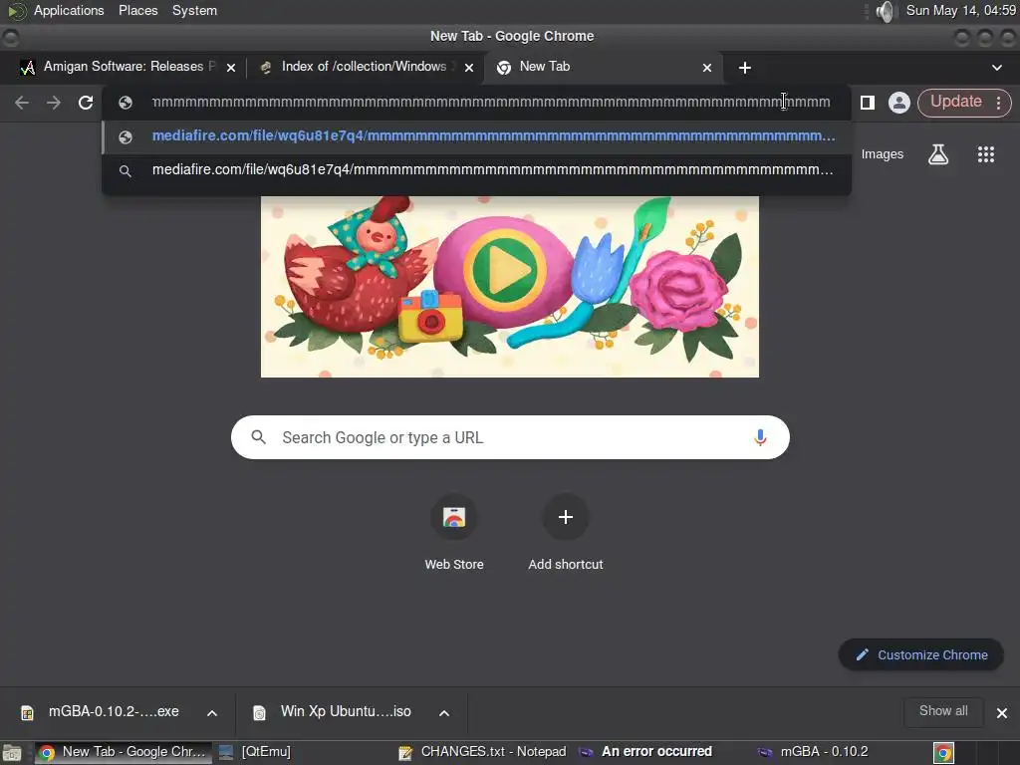The height and width of the screenshot is (765, 1020).
Task: Click the Update button
Action: click(x=955, y=102)
